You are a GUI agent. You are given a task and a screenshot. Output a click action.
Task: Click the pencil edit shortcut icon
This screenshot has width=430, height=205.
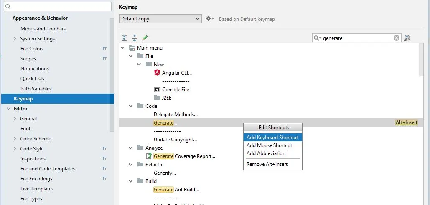pos(145,38)
